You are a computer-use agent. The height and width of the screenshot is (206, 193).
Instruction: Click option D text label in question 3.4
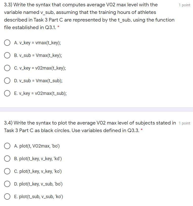click(39, 184)
